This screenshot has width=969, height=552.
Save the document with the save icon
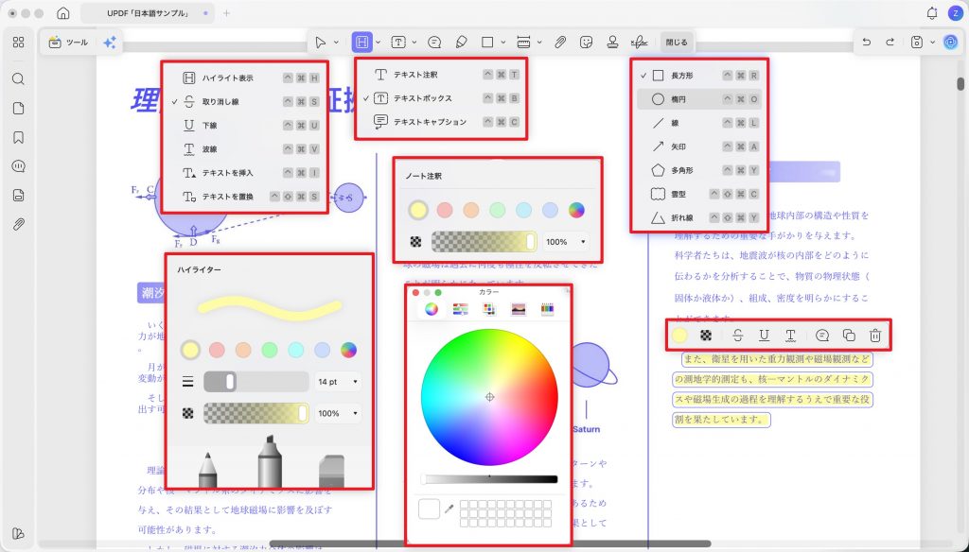917,42
